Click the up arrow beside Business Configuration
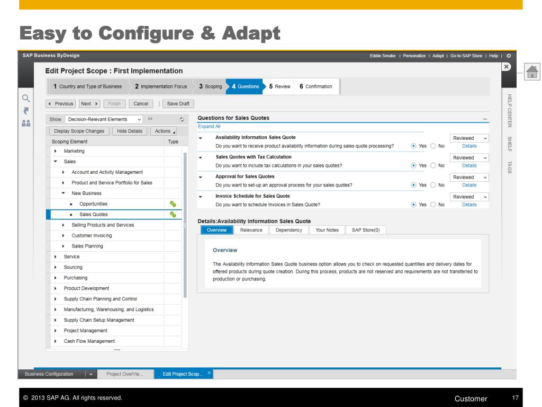The width and height of the screenshot is (542, 407). point(91,374)
